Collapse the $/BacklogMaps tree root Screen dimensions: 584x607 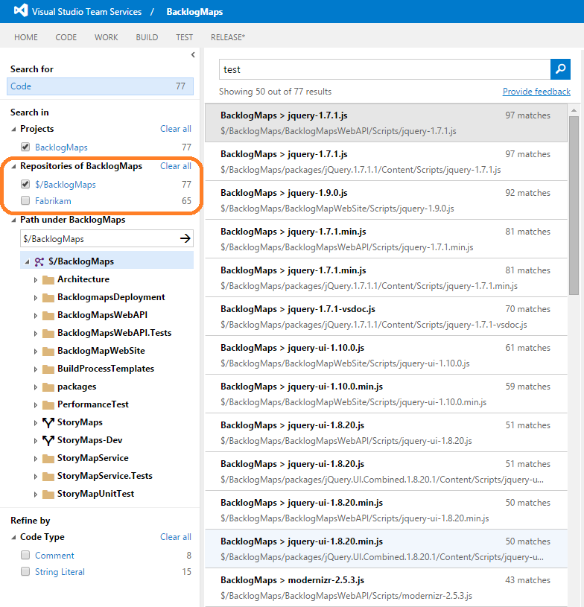27,261
